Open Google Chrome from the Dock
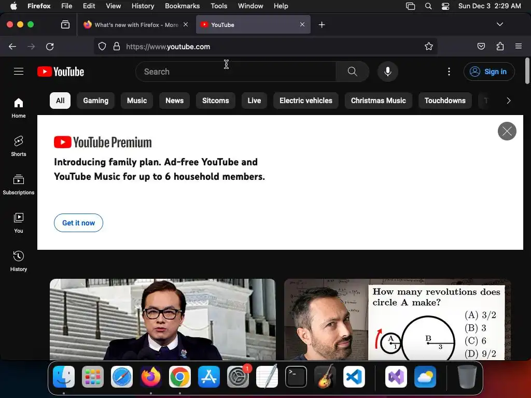Screen dimensions: 531x398 (180, 377)
